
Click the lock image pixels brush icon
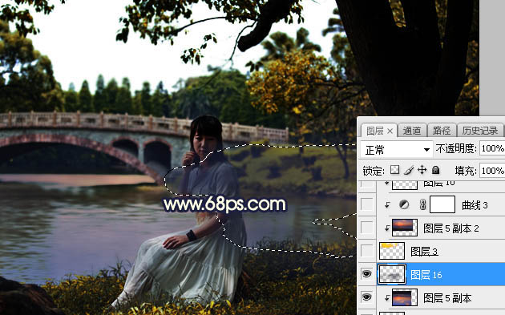coord(409,170)
